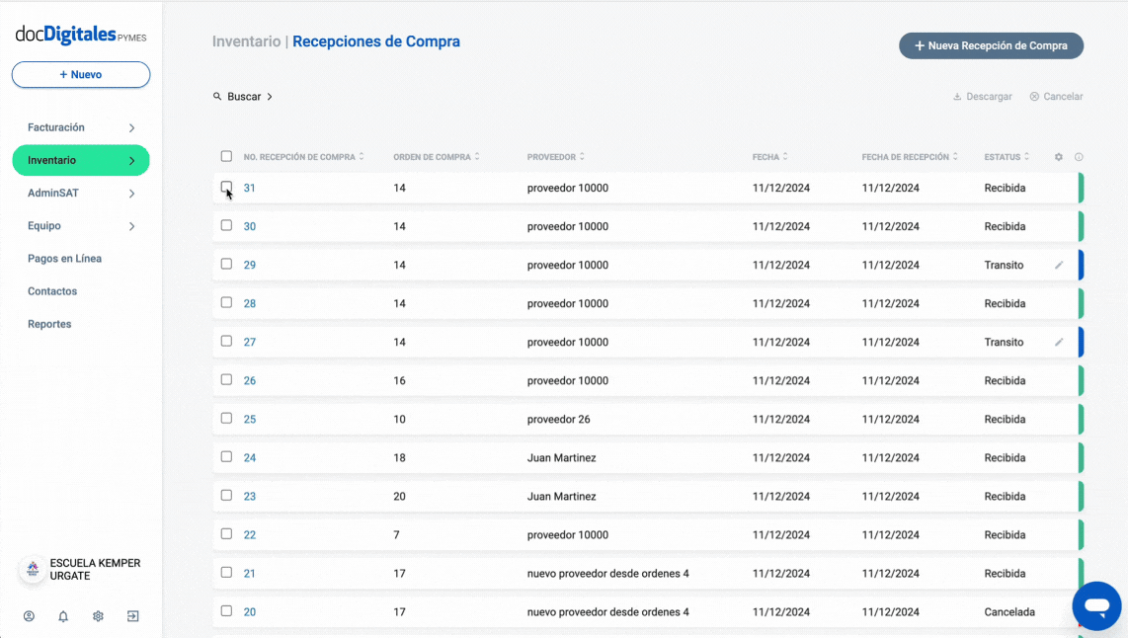Image resolution: width=1128 pixels, height=638 pixels.
Task: Expand the Equipo menu
Action: coord(81,226)
